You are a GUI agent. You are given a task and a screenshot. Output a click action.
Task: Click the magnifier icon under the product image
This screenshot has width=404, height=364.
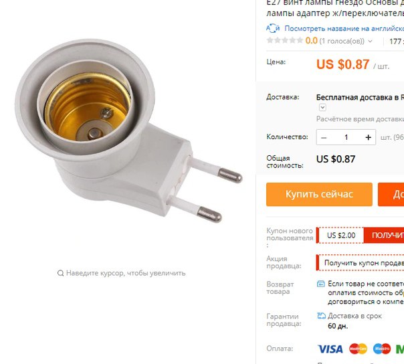60,273
